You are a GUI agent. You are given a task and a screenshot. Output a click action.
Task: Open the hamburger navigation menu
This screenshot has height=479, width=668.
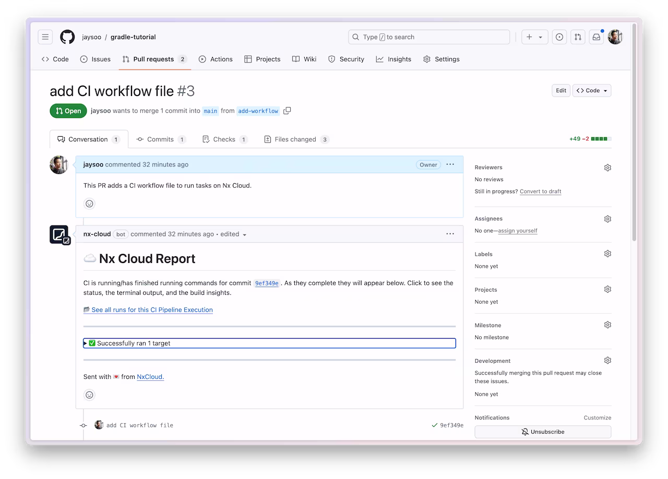(x=45, y=37)
